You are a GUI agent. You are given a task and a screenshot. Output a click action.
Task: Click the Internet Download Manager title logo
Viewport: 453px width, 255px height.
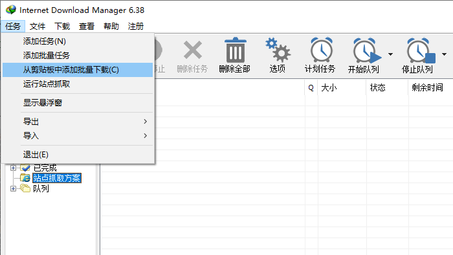coord(11,10)
